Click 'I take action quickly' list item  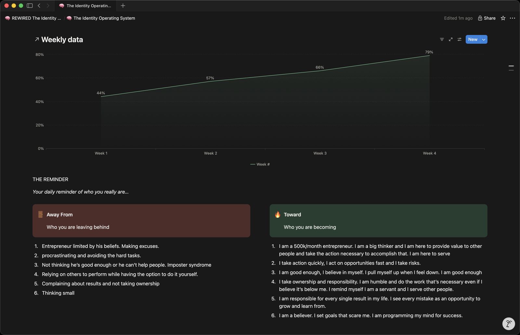(x=350, y=263)
